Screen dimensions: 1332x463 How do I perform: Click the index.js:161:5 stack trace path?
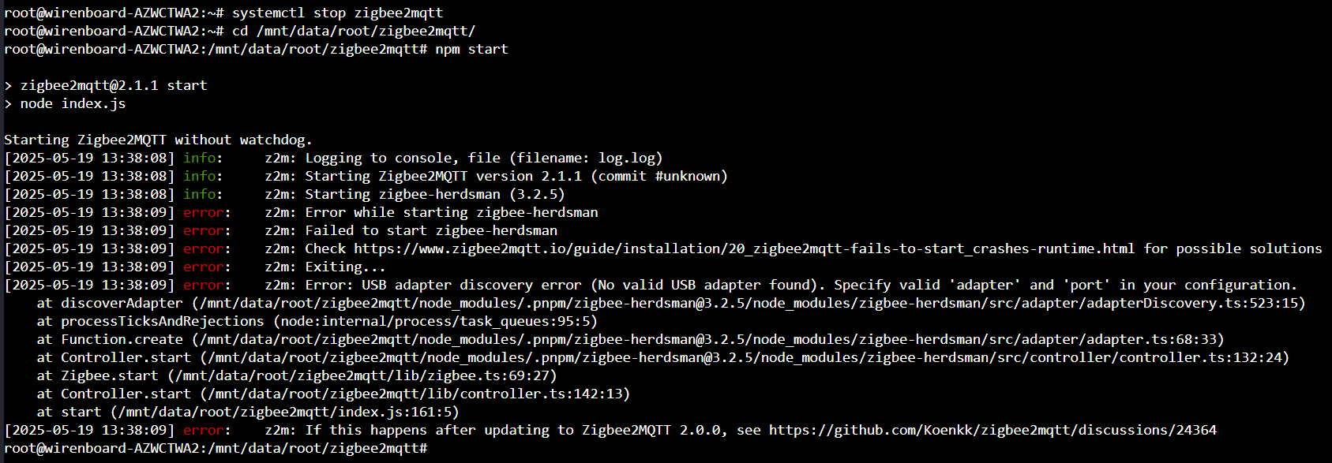[x=284, y=412]
